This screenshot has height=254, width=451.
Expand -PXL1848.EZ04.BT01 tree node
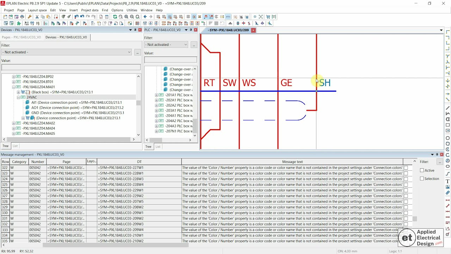click(14, 82)
